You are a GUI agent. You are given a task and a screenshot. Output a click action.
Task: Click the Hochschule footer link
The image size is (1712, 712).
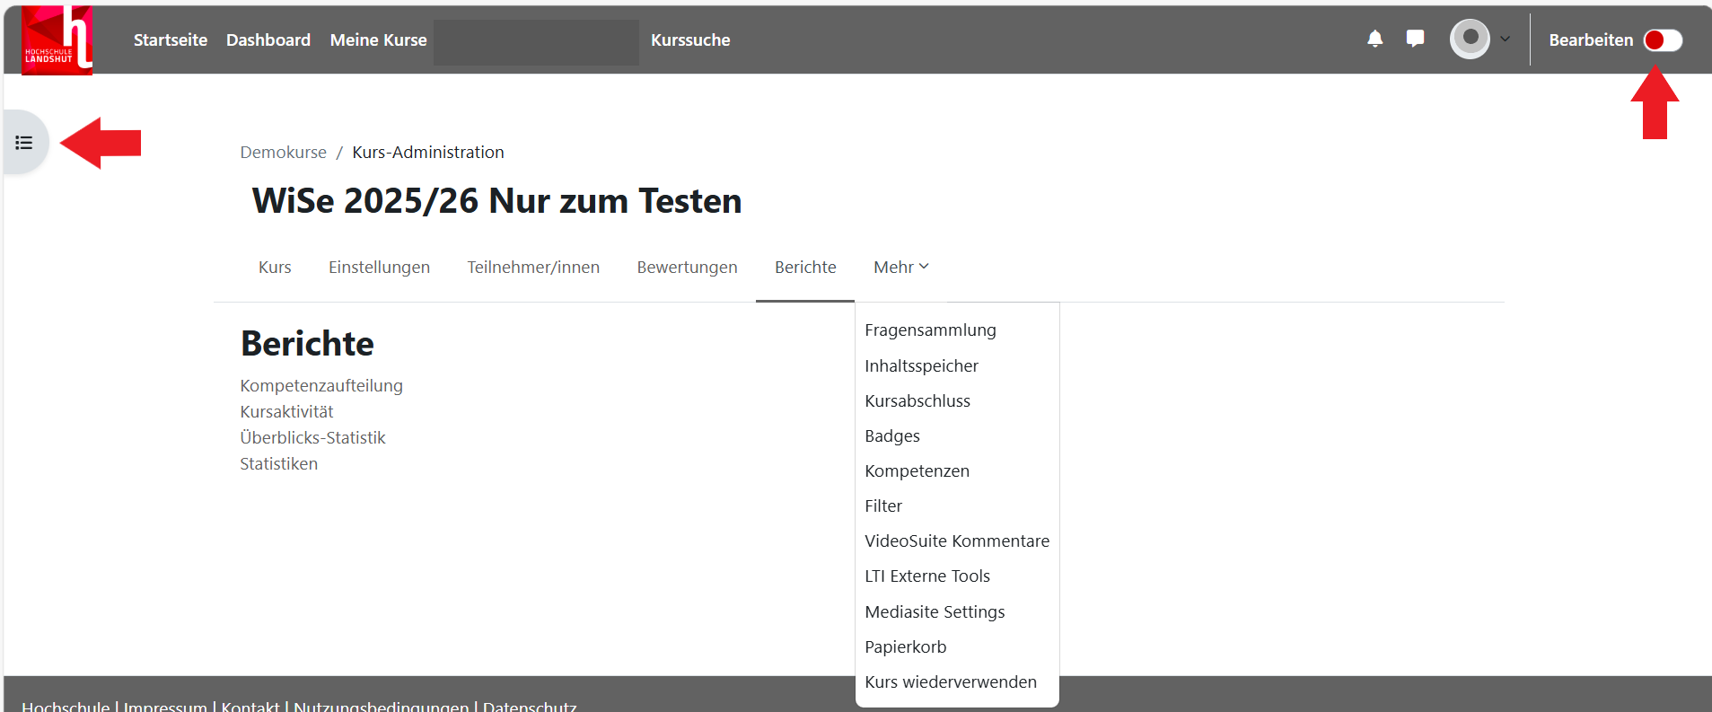[66, 706]
